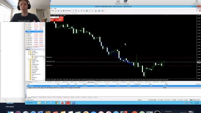Click the Zoom In magnifier icon

click(82, 11)
